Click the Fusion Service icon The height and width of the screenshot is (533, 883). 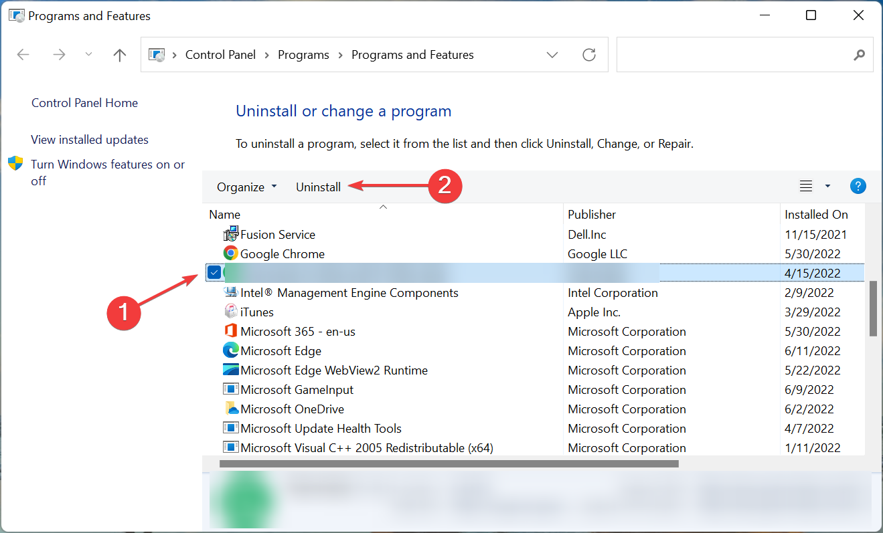tap(230, 233)
